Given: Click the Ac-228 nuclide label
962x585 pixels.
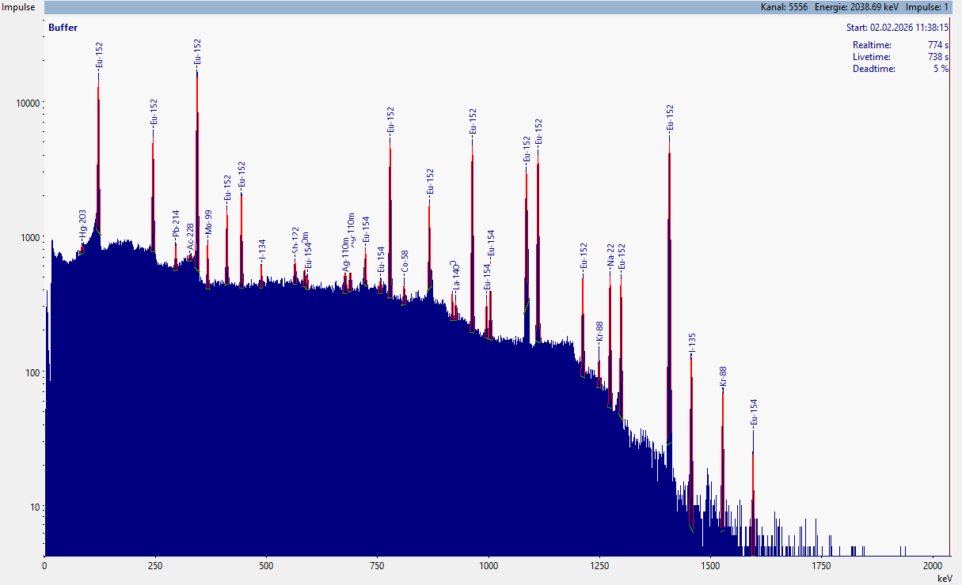Looking at the screenshot, I should [x=190, y=237].
